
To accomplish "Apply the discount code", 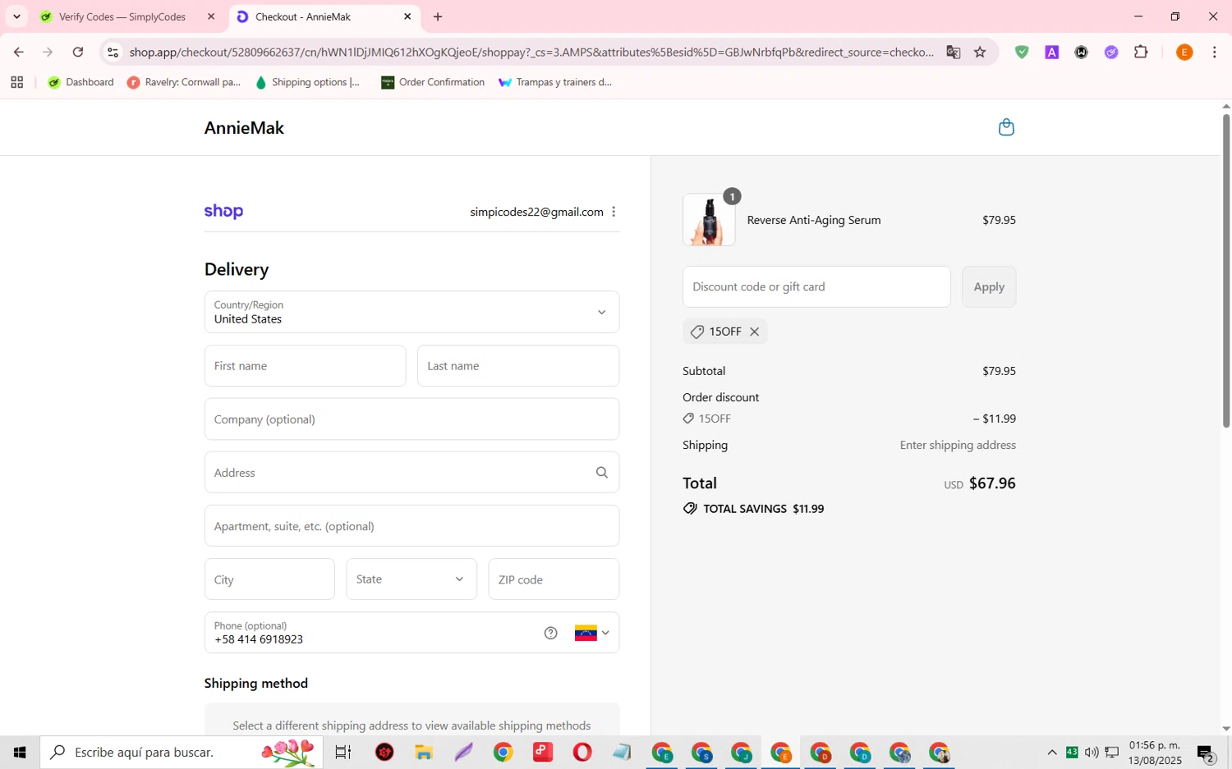I will pyautogui.click(x=989, y=286).
